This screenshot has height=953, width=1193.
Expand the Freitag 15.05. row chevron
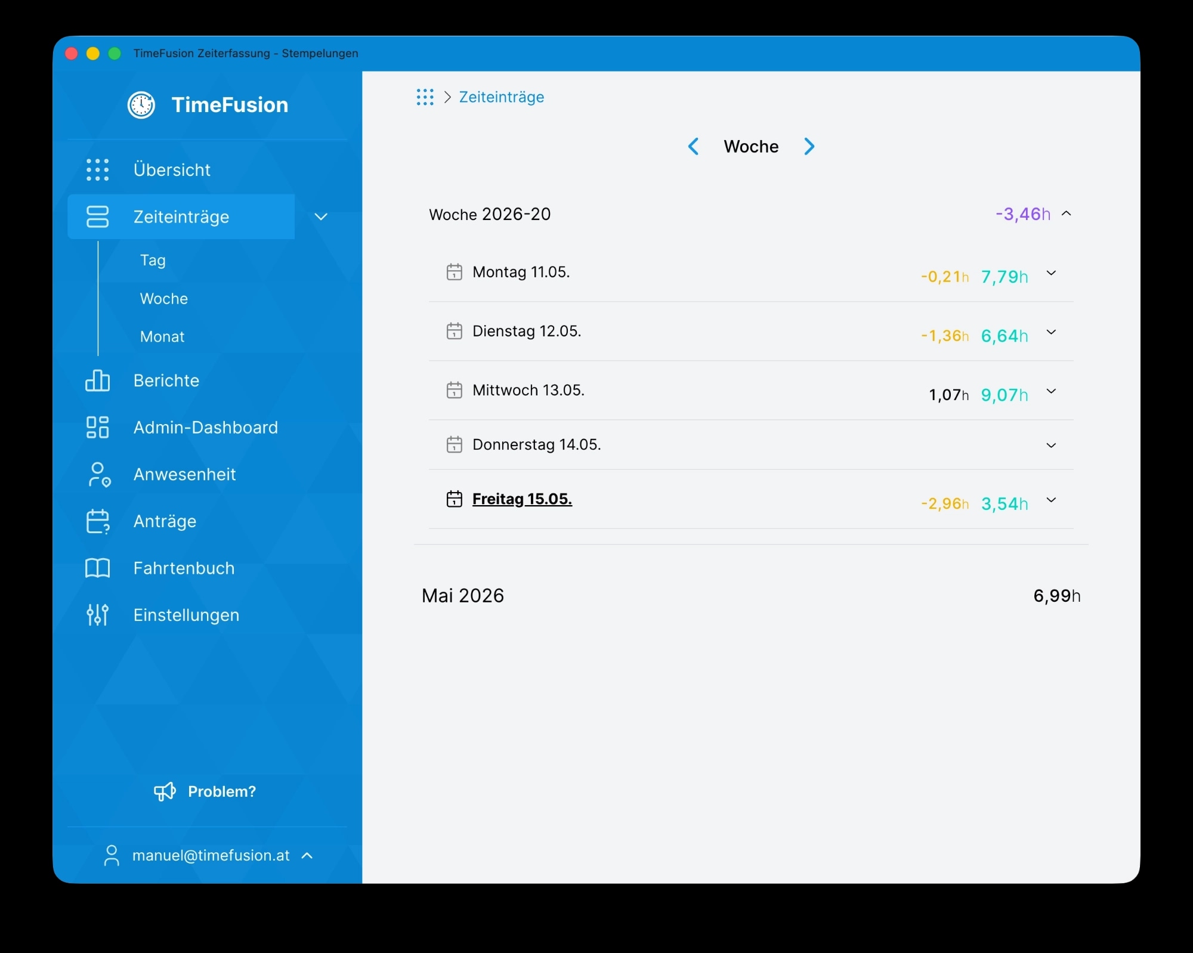coord(1052,500)
